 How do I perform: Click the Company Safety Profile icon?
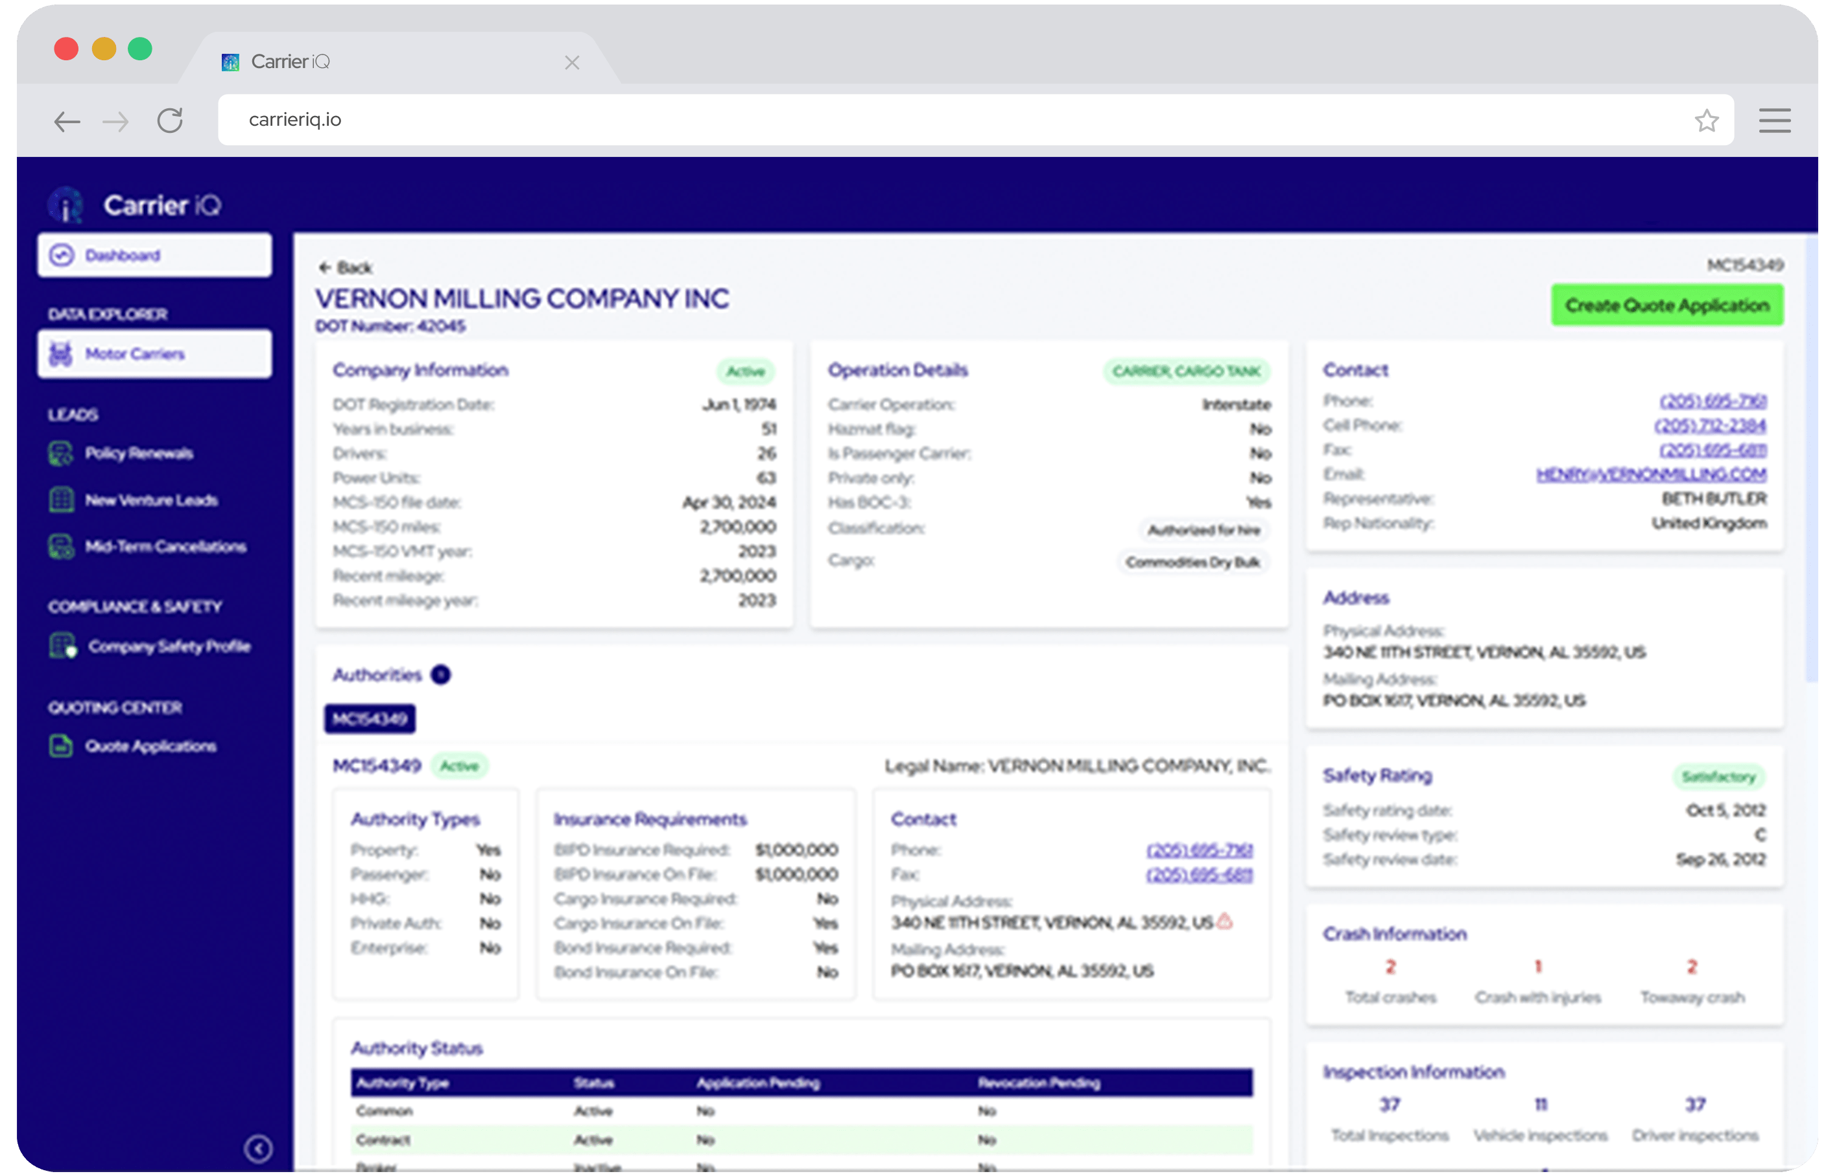pos(63,646)
